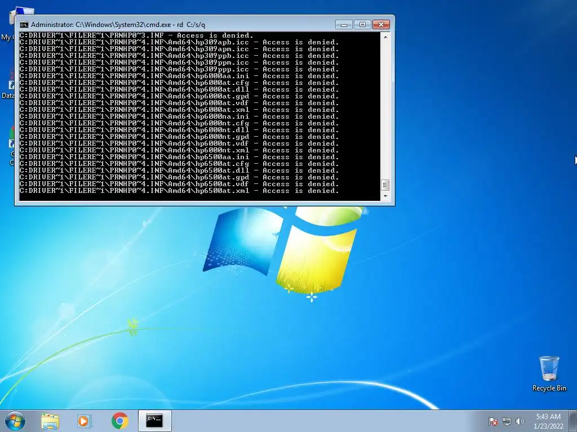
Task: Click the PRNHP0~3.INF access denied line
Action: (x=136, y=35)
